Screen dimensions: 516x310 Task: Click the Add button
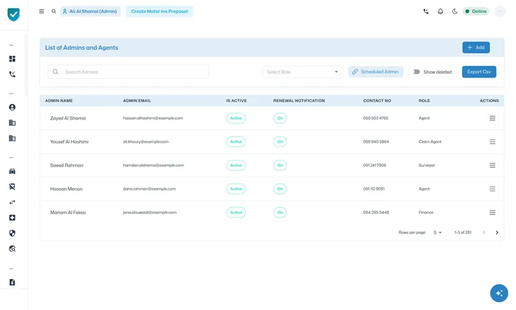[x=476, y=47]
